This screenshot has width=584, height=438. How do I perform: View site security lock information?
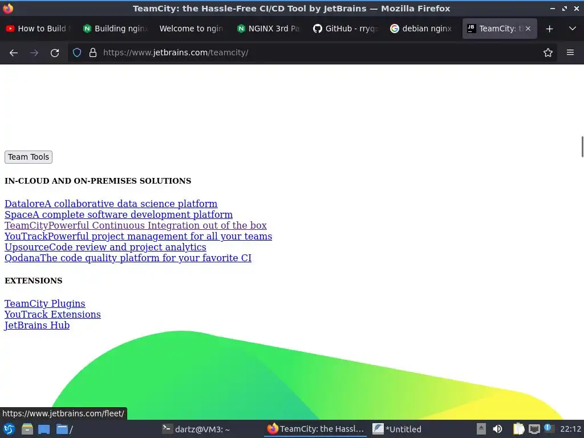pyautogui.click(x=93, y=53)
